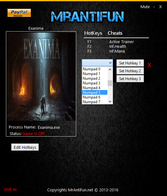167x196 pixels.
Task: Open the hotkey selection combo box
Action: point(97,63)
